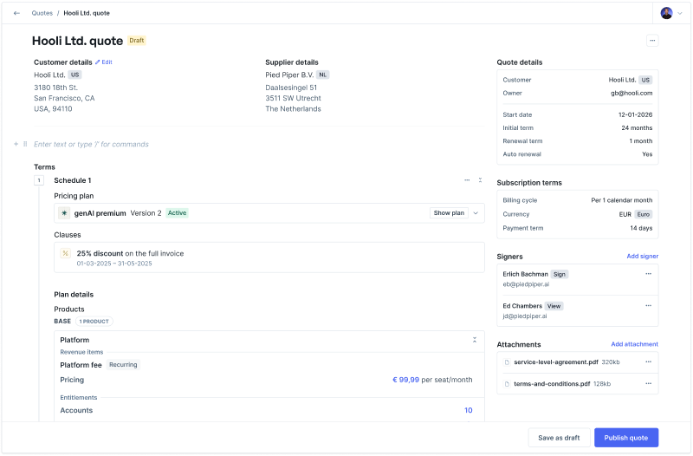Open service-level-agreement.pdf attachment
This screenshot has width=693, height=456.
pyautogui.click(x=556, y=362)
